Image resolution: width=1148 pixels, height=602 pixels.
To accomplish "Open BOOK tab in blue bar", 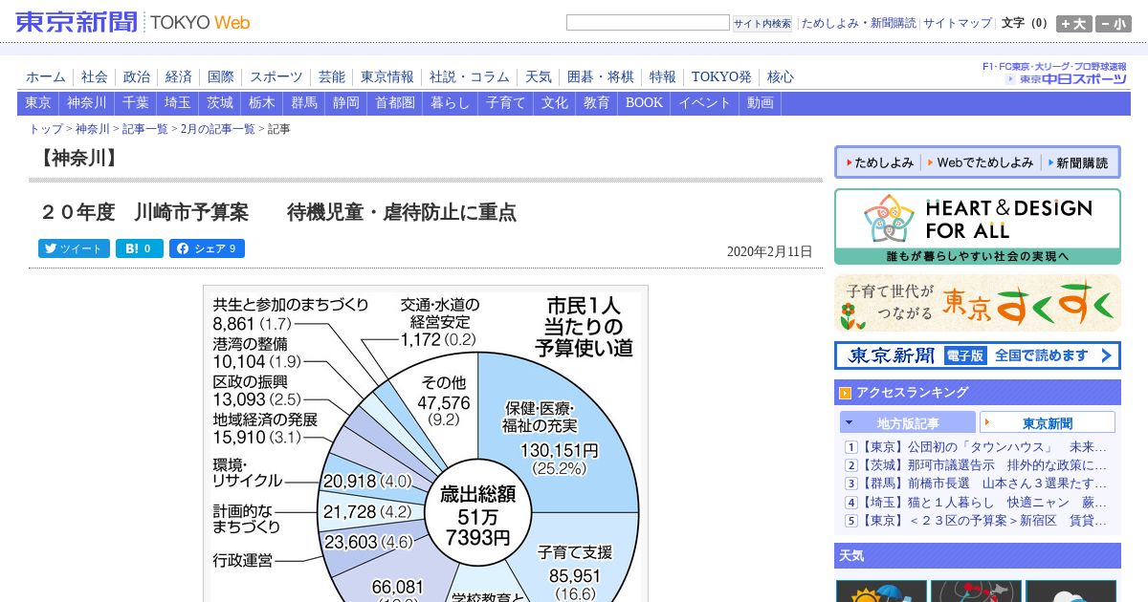I will tap(644, 103).
